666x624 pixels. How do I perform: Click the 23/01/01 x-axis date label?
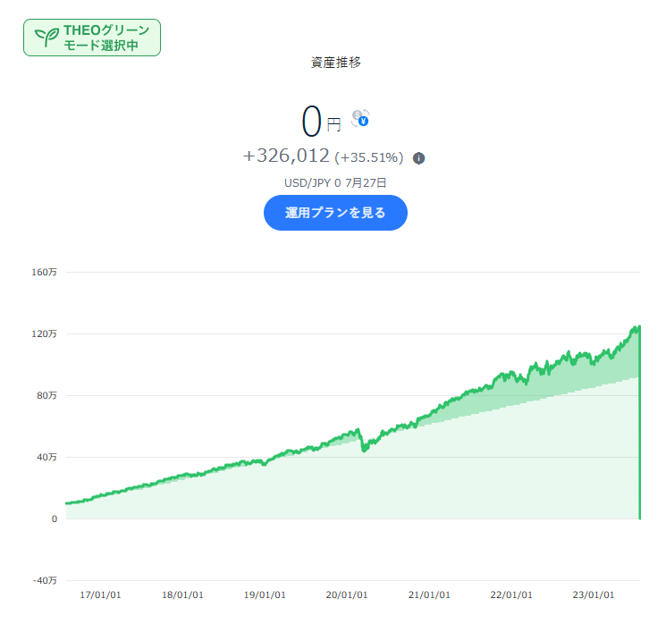pyautogui.click(x=594, y=595)
